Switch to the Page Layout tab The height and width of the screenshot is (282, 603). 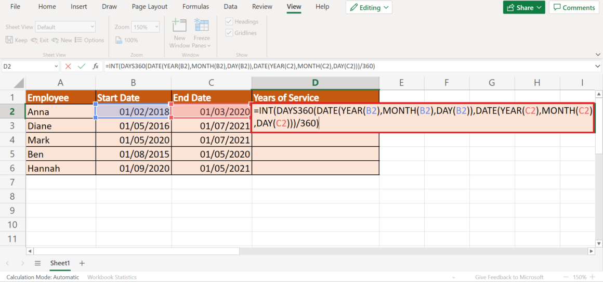click(150, 7)
